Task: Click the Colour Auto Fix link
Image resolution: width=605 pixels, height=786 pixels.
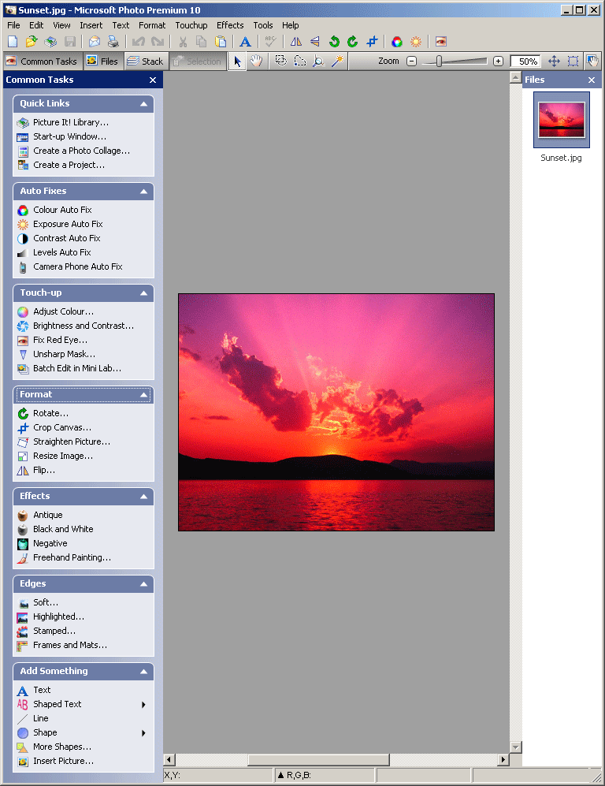Action: [62, 210]
